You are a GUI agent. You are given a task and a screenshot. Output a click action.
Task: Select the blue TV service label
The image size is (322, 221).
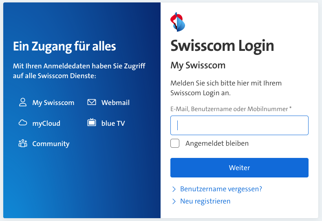(113, 123)
